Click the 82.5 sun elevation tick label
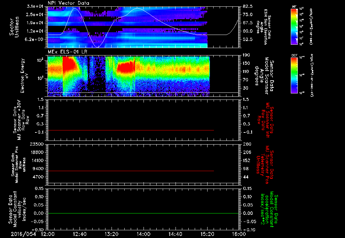Viewport: 345px width, 238px height. click(x=248, y=6)
